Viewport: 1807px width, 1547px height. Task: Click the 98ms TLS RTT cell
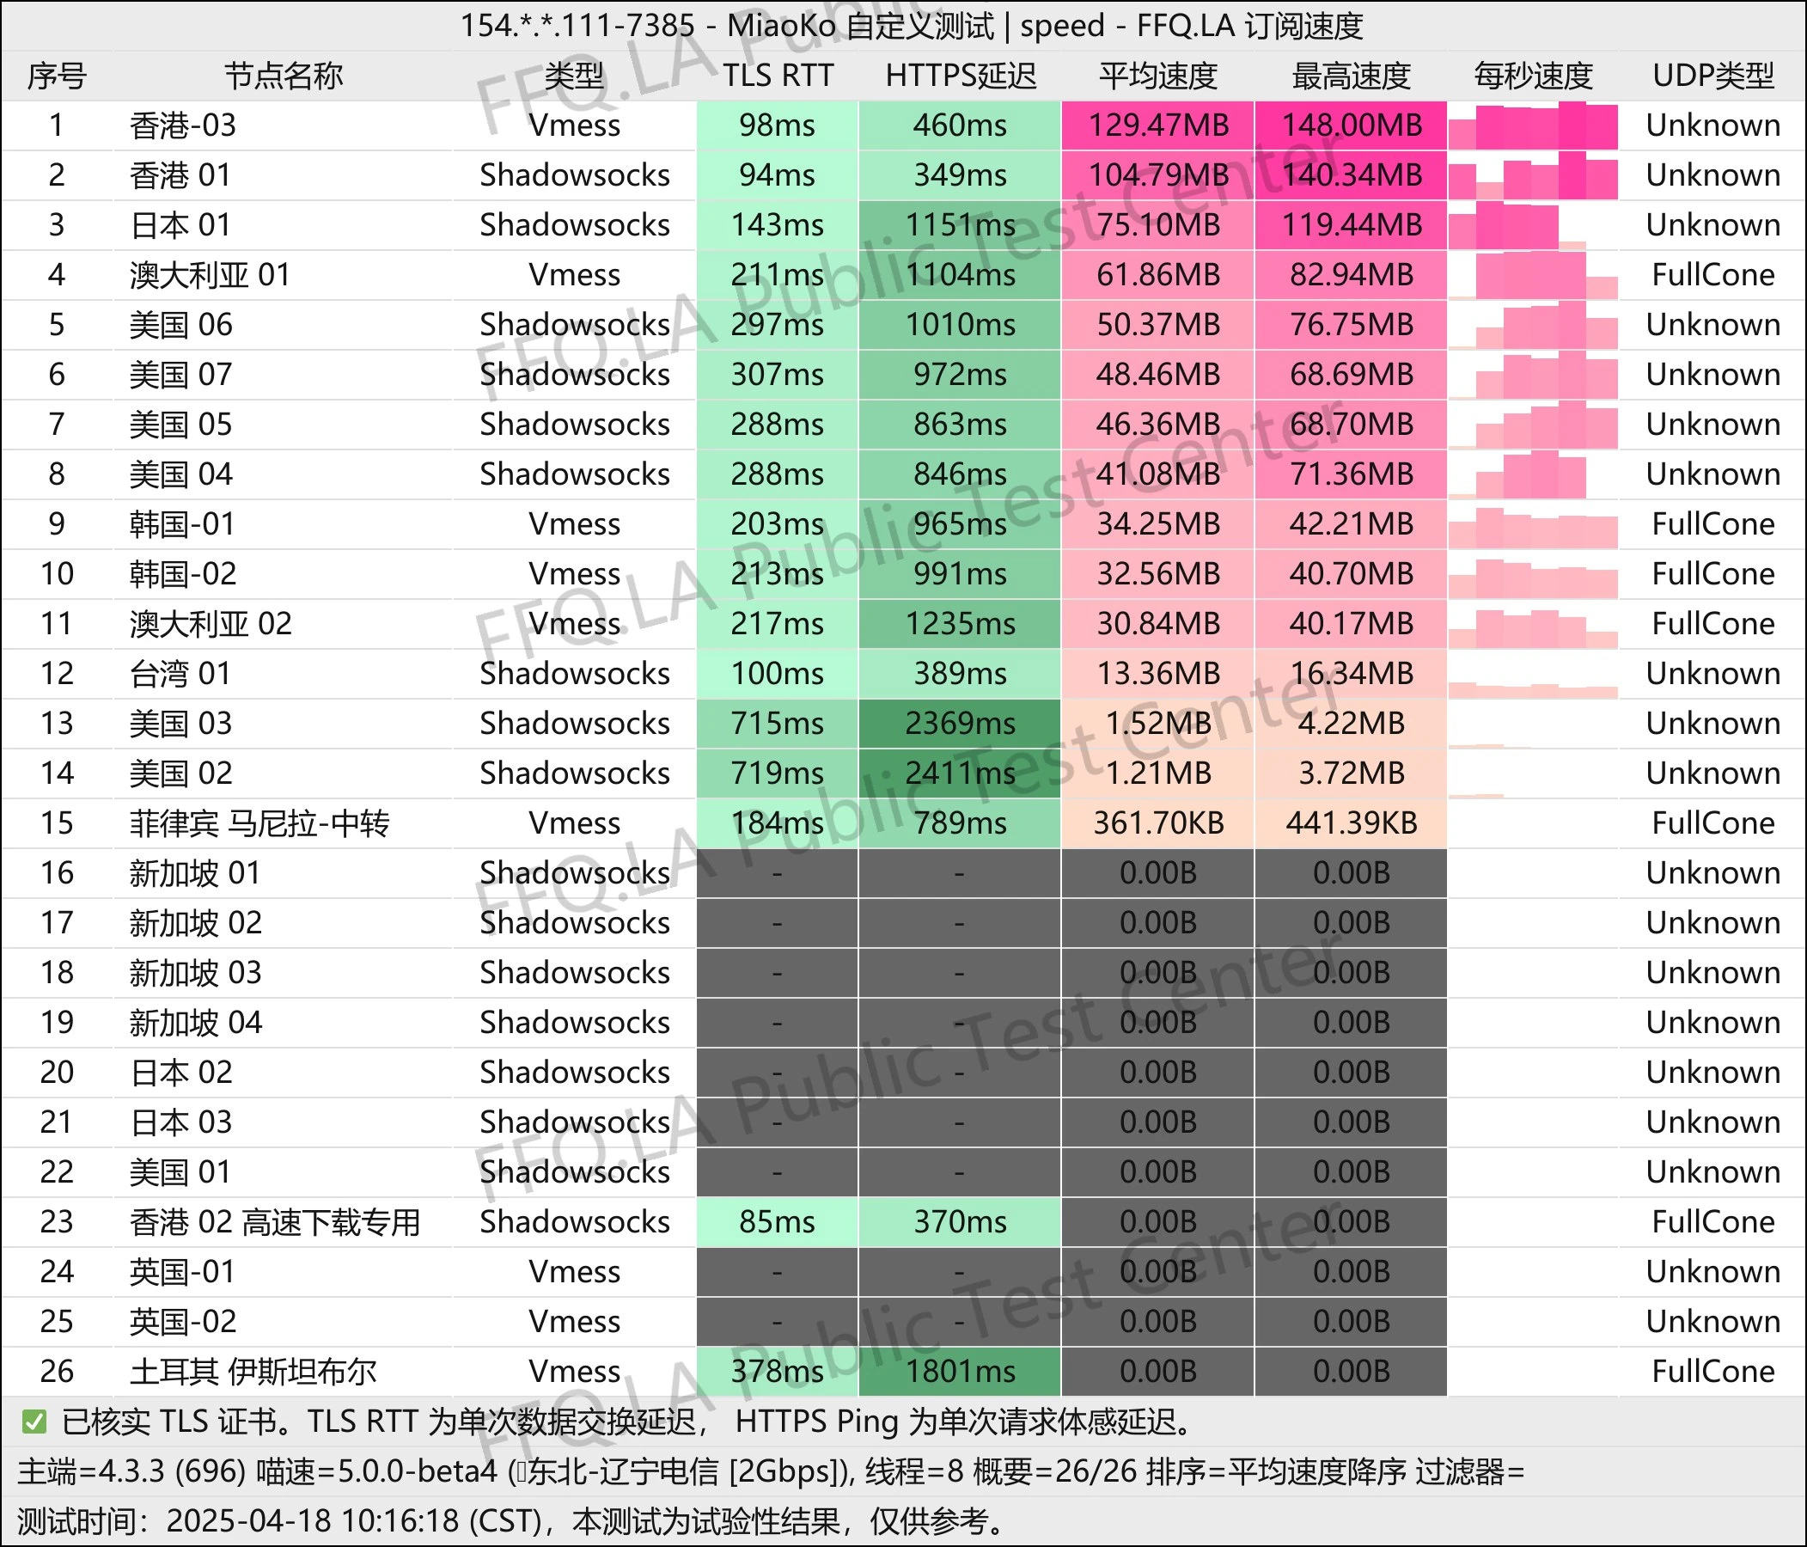pos(777,125)
